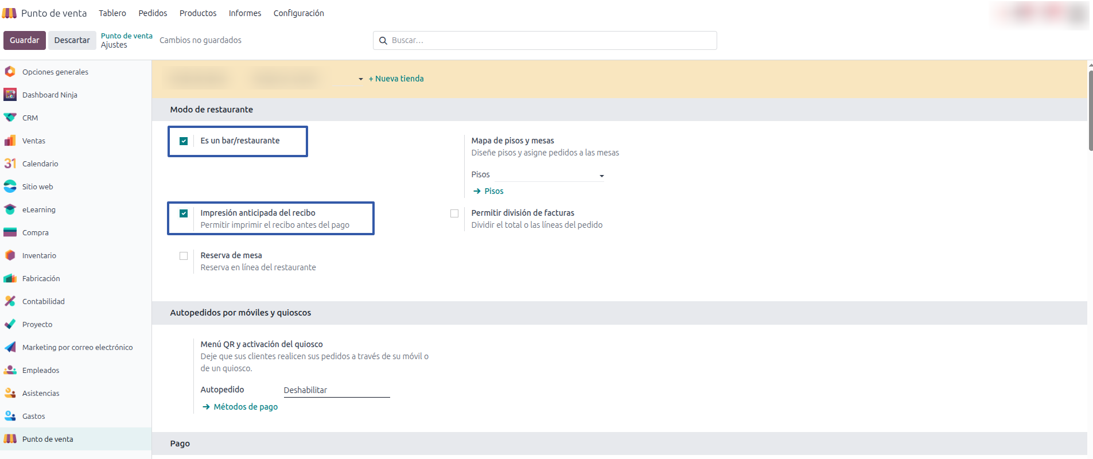Click the Inventario icon in sidebar

[10, 255]
